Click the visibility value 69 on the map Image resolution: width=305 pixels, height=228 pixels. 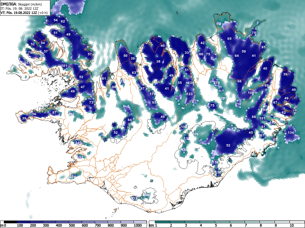tap(267, 85)
